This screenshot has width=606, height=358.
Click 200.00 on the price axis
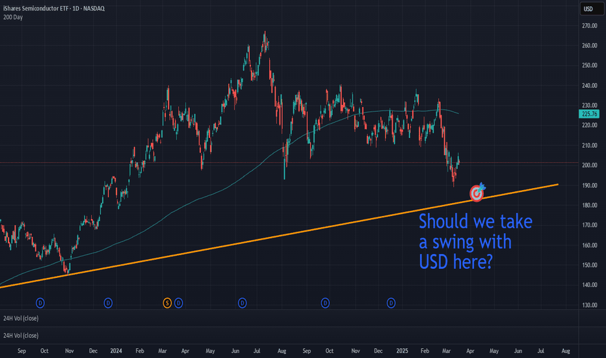[589, 165]
